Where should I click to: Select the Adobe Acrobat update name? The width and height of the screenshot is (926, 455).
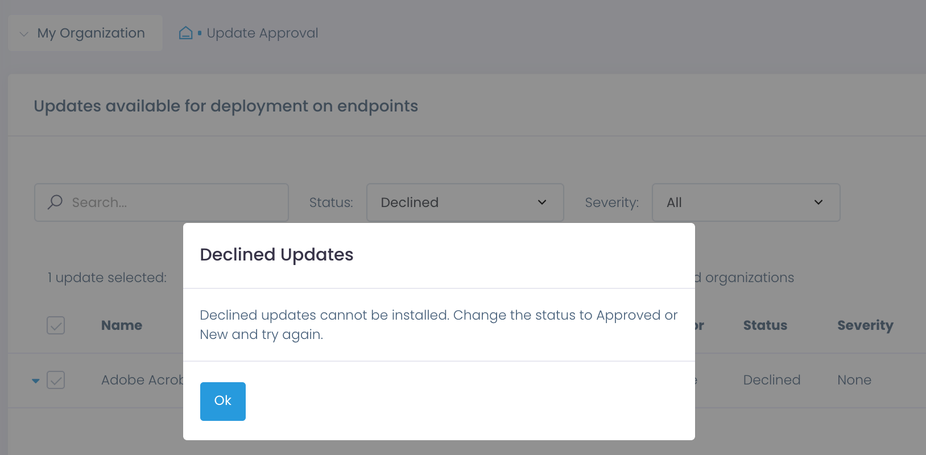click(x=143, y=380)
